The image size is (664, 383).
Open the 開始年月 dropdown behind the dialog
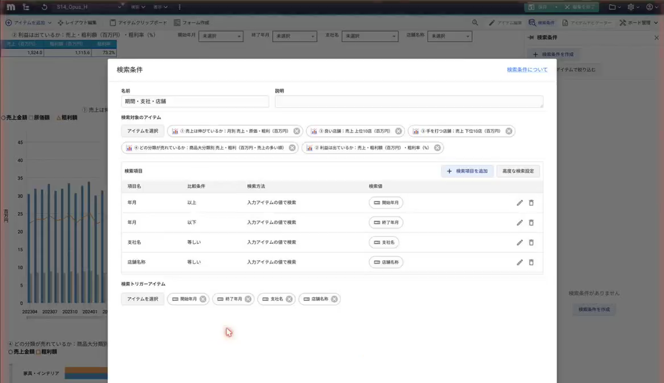(x=221, y=36)
